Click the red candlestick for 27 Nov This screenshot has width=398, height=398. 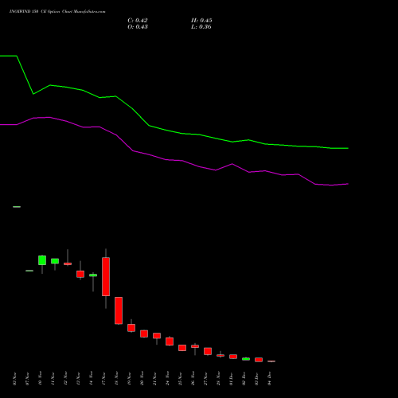pos(208,351)
